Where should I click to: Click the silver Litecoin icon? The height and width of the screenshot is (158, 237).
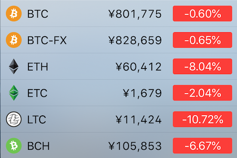(14, 119)
